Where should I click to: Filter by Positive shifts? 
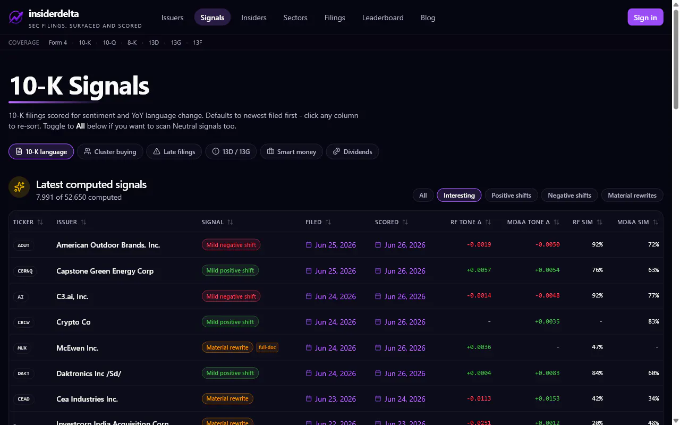(x=511, y=195)
